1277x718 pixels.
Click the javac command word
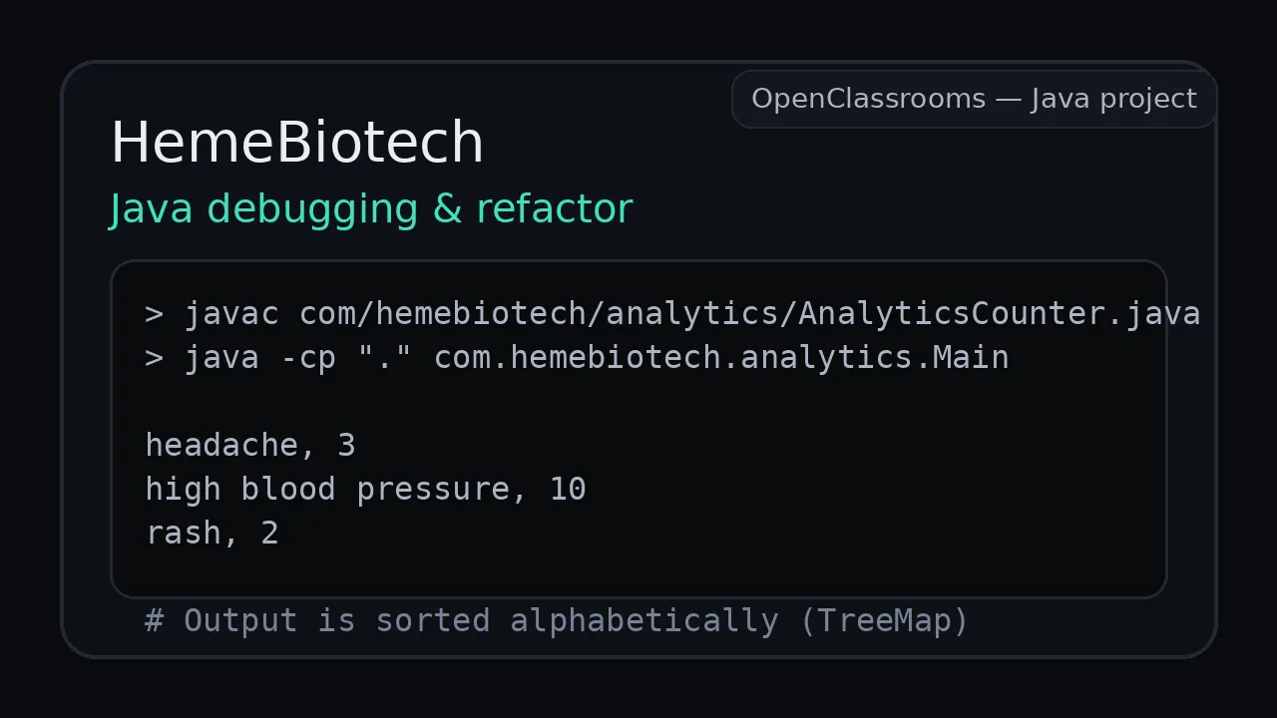coord(231,314)
